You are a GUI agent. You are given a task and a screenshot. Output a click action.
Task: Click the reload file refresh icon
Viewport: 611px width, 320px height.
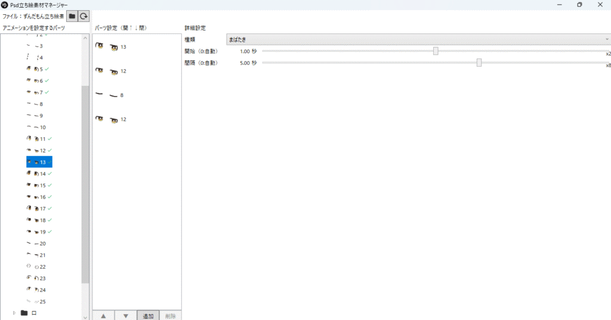[x=84, y=17]
